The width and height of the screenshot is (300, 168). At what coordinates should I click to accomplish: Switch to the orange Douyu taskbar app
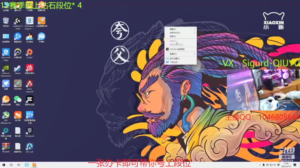click(34, 165)
